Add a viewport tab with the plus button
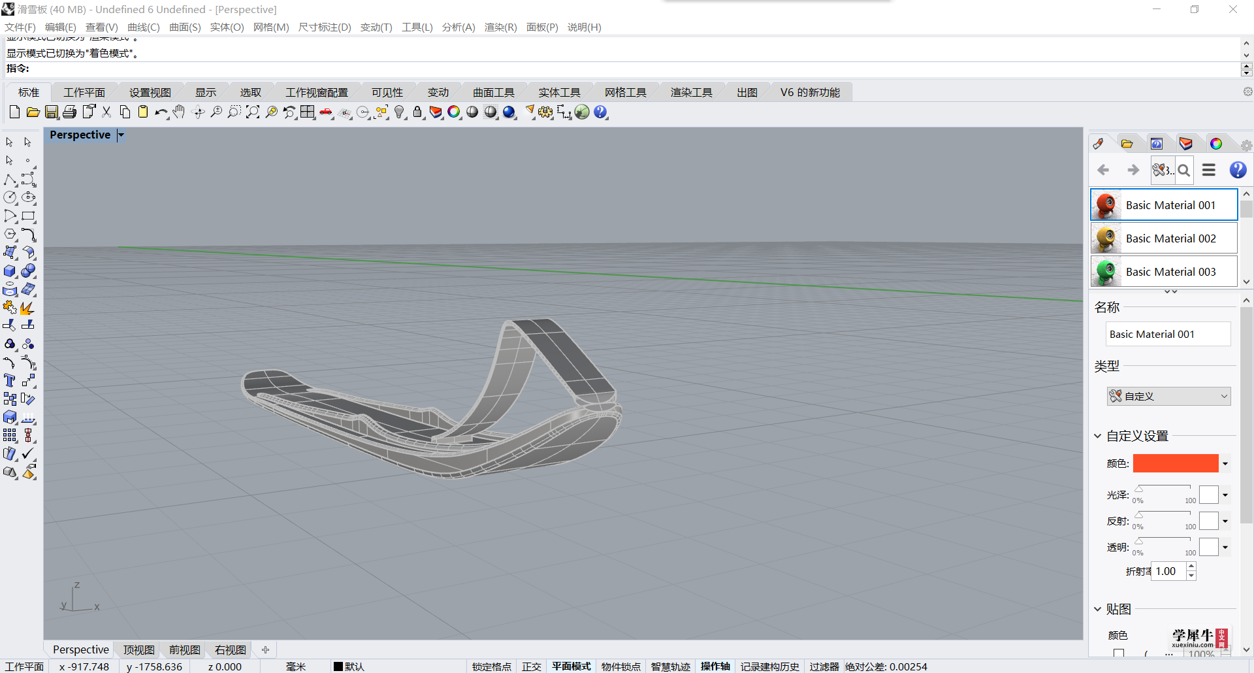The height and width of the screenshot is (673, 1254). click(265, 650)
